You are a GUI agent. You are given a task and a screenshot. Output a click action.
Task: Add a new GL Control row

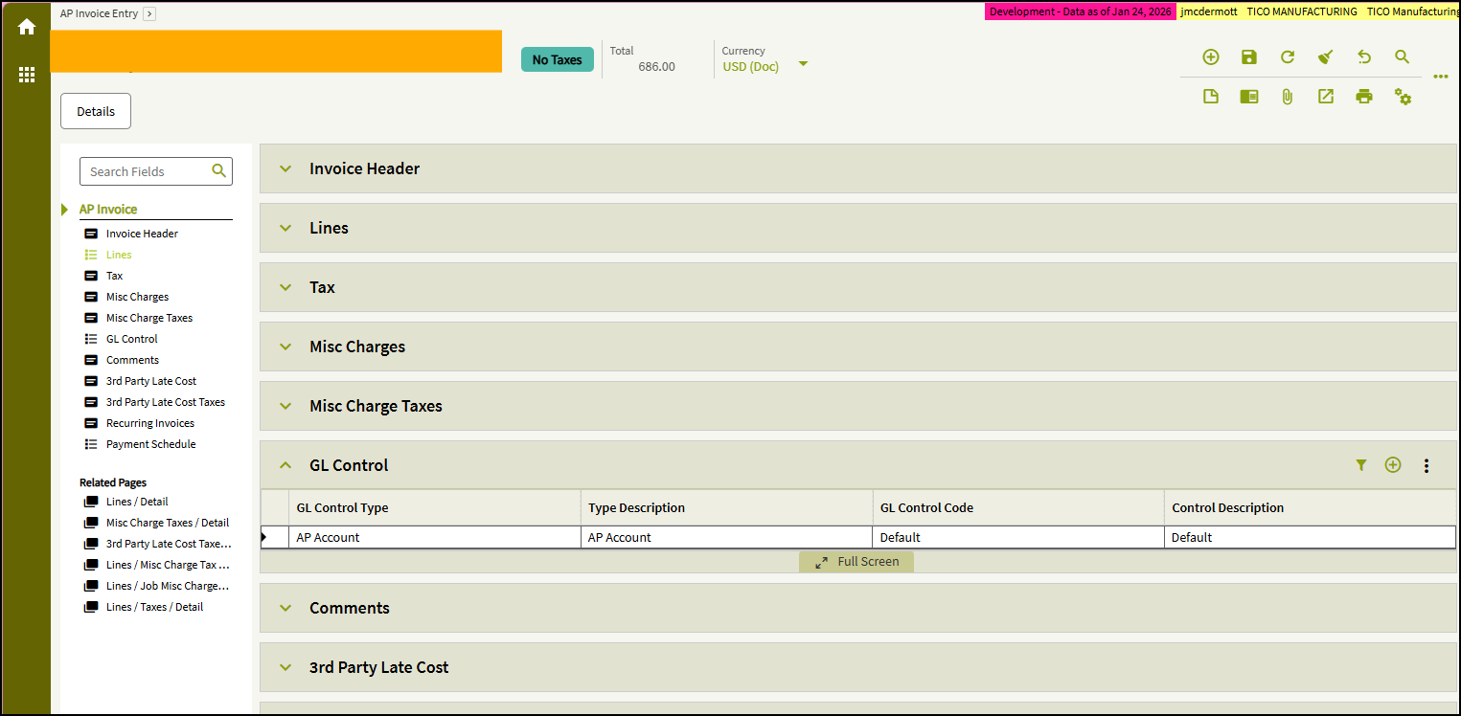[x=1393, y=465]
